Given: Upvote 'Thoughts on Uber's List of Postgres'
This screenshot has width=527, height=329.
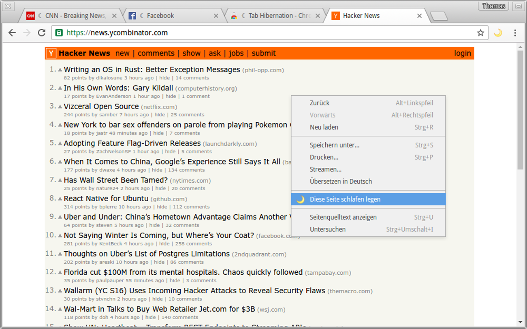Looking at the screenshot, I should [x=60, y=254].
